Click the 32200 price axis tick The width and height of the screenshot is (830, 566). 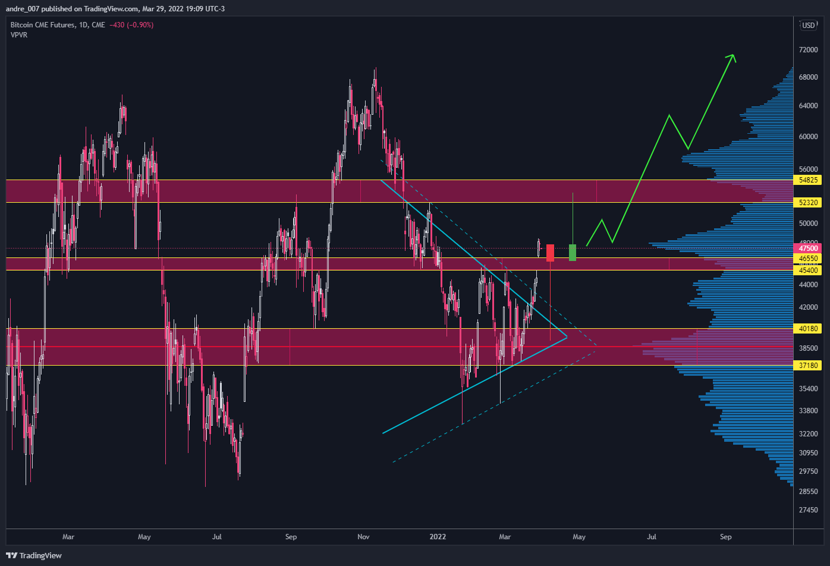pyautogui.click(x=809, y=434)
